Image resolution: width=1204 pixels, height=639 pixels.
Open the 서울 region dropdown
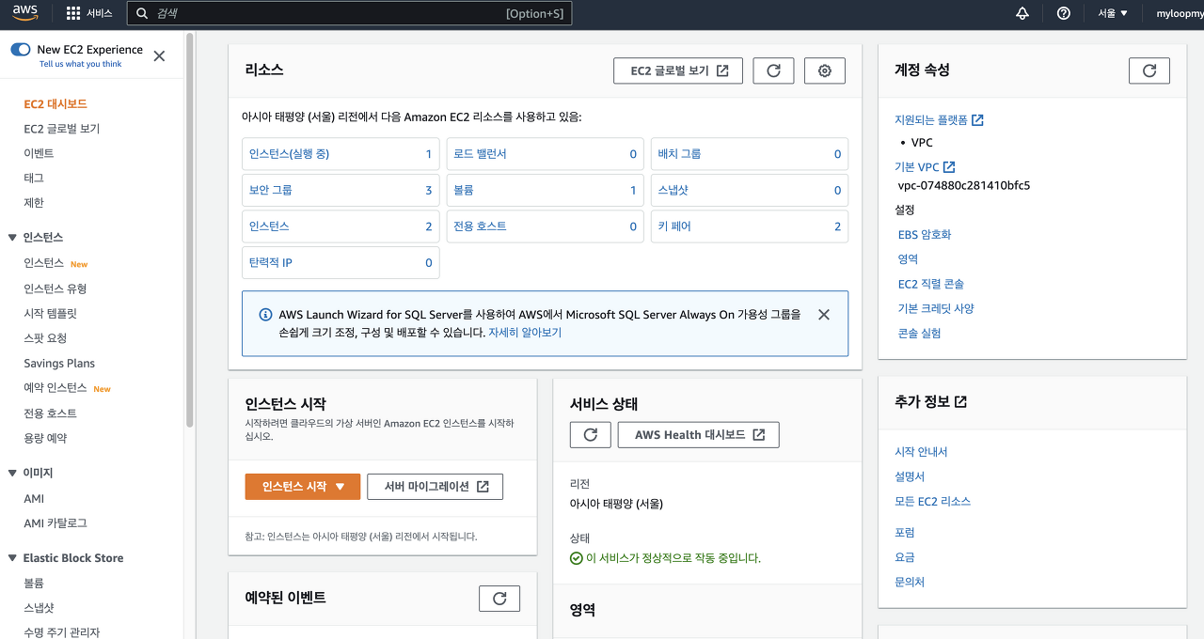pyautogui.click(x=1112, y=13)
